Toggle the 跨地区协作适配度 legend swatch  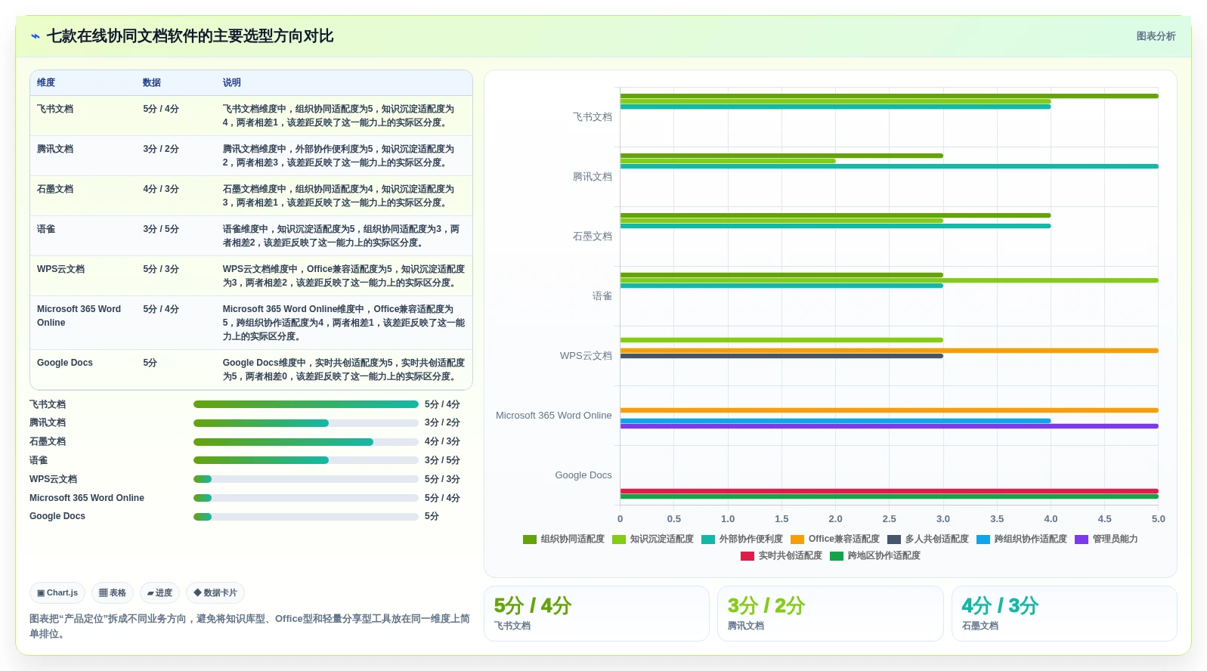tap(837, 556)
